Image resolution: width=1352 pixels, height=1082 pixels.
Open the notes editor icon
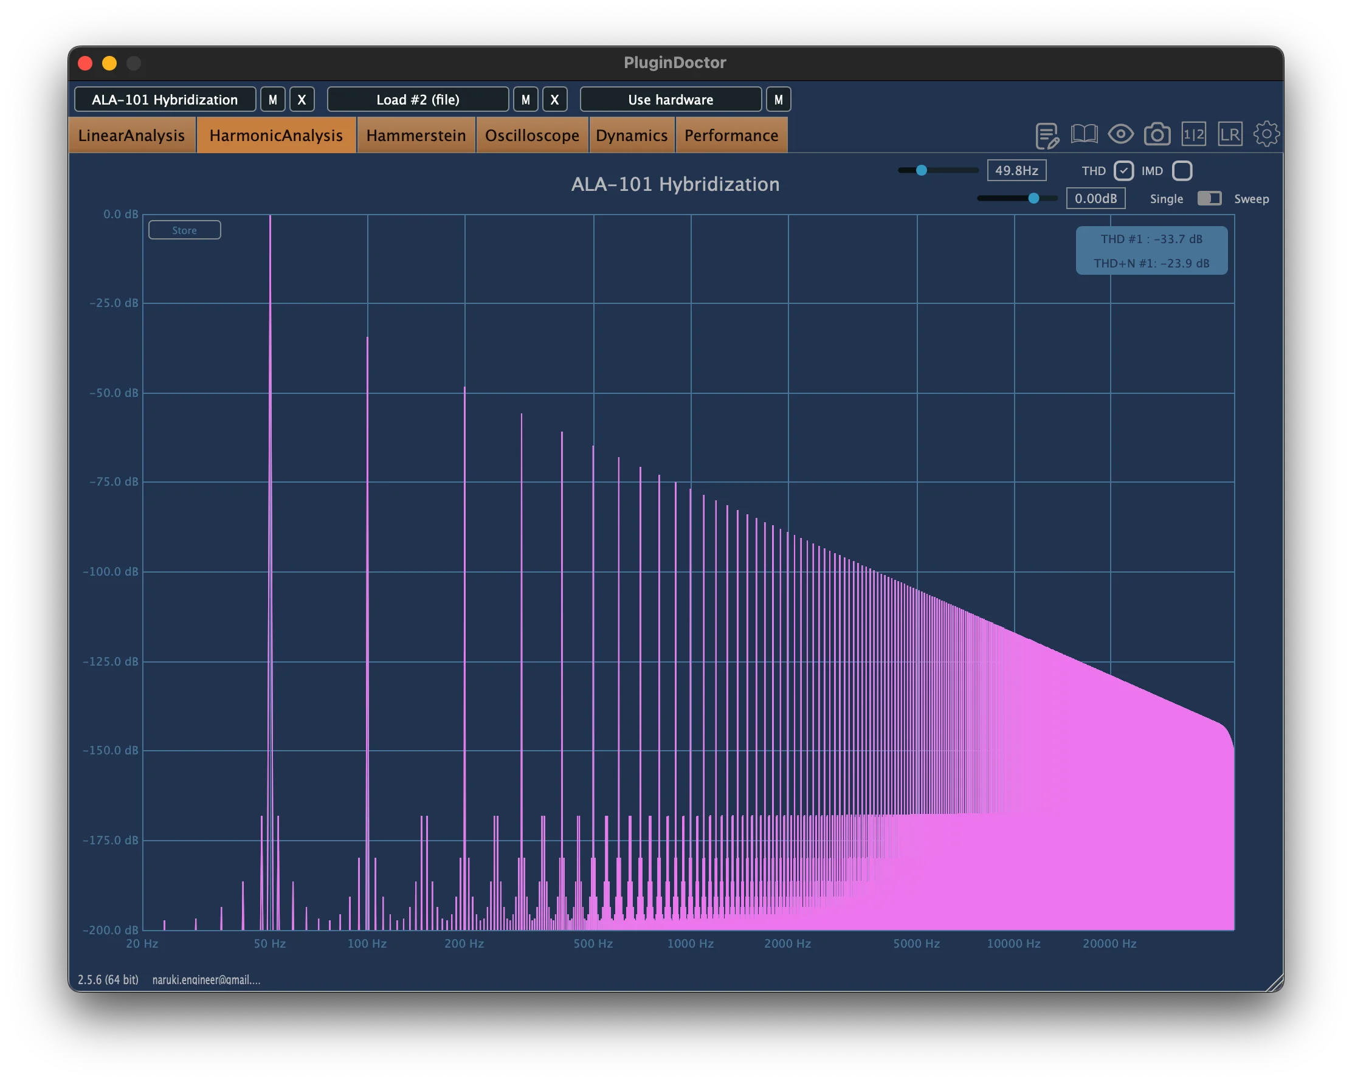pyautogui.click(x=1047, y=136)
